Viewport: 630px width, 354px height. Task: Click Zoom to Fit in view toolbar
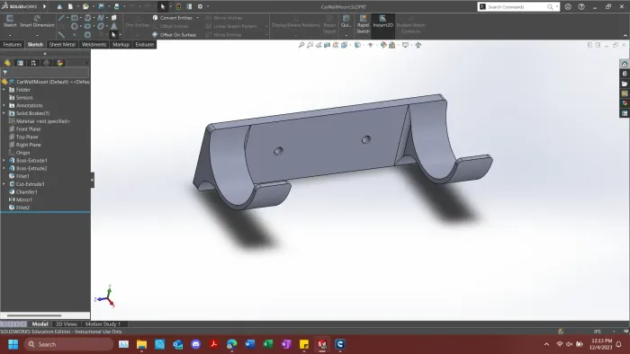[x=301, y=45]
